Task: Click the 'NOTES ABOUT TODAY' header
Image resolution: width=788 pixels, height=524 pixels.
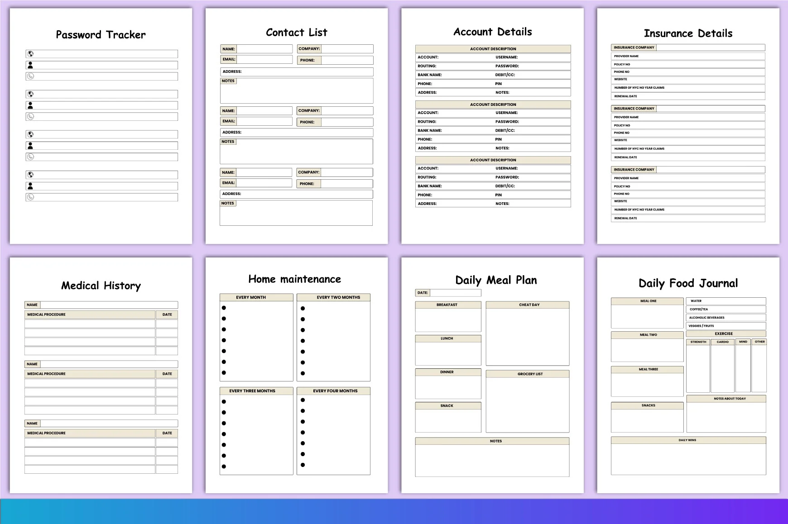Action: pyautogui.click(x=726, y=399)
